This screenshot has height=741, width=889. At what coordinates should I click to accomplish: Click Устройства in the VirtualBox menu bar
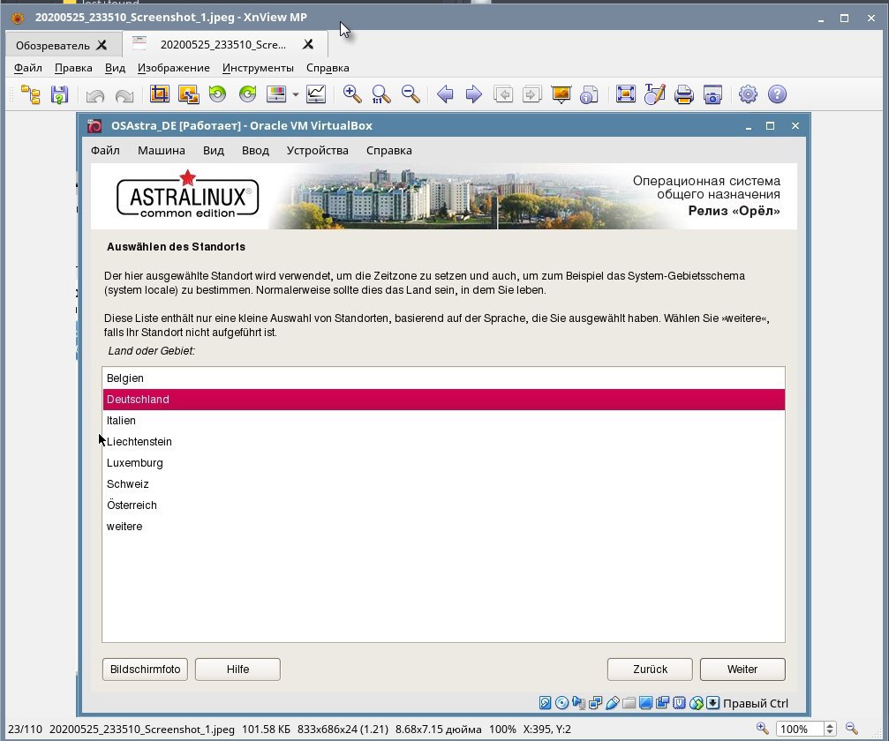click(x=318, y=151)
